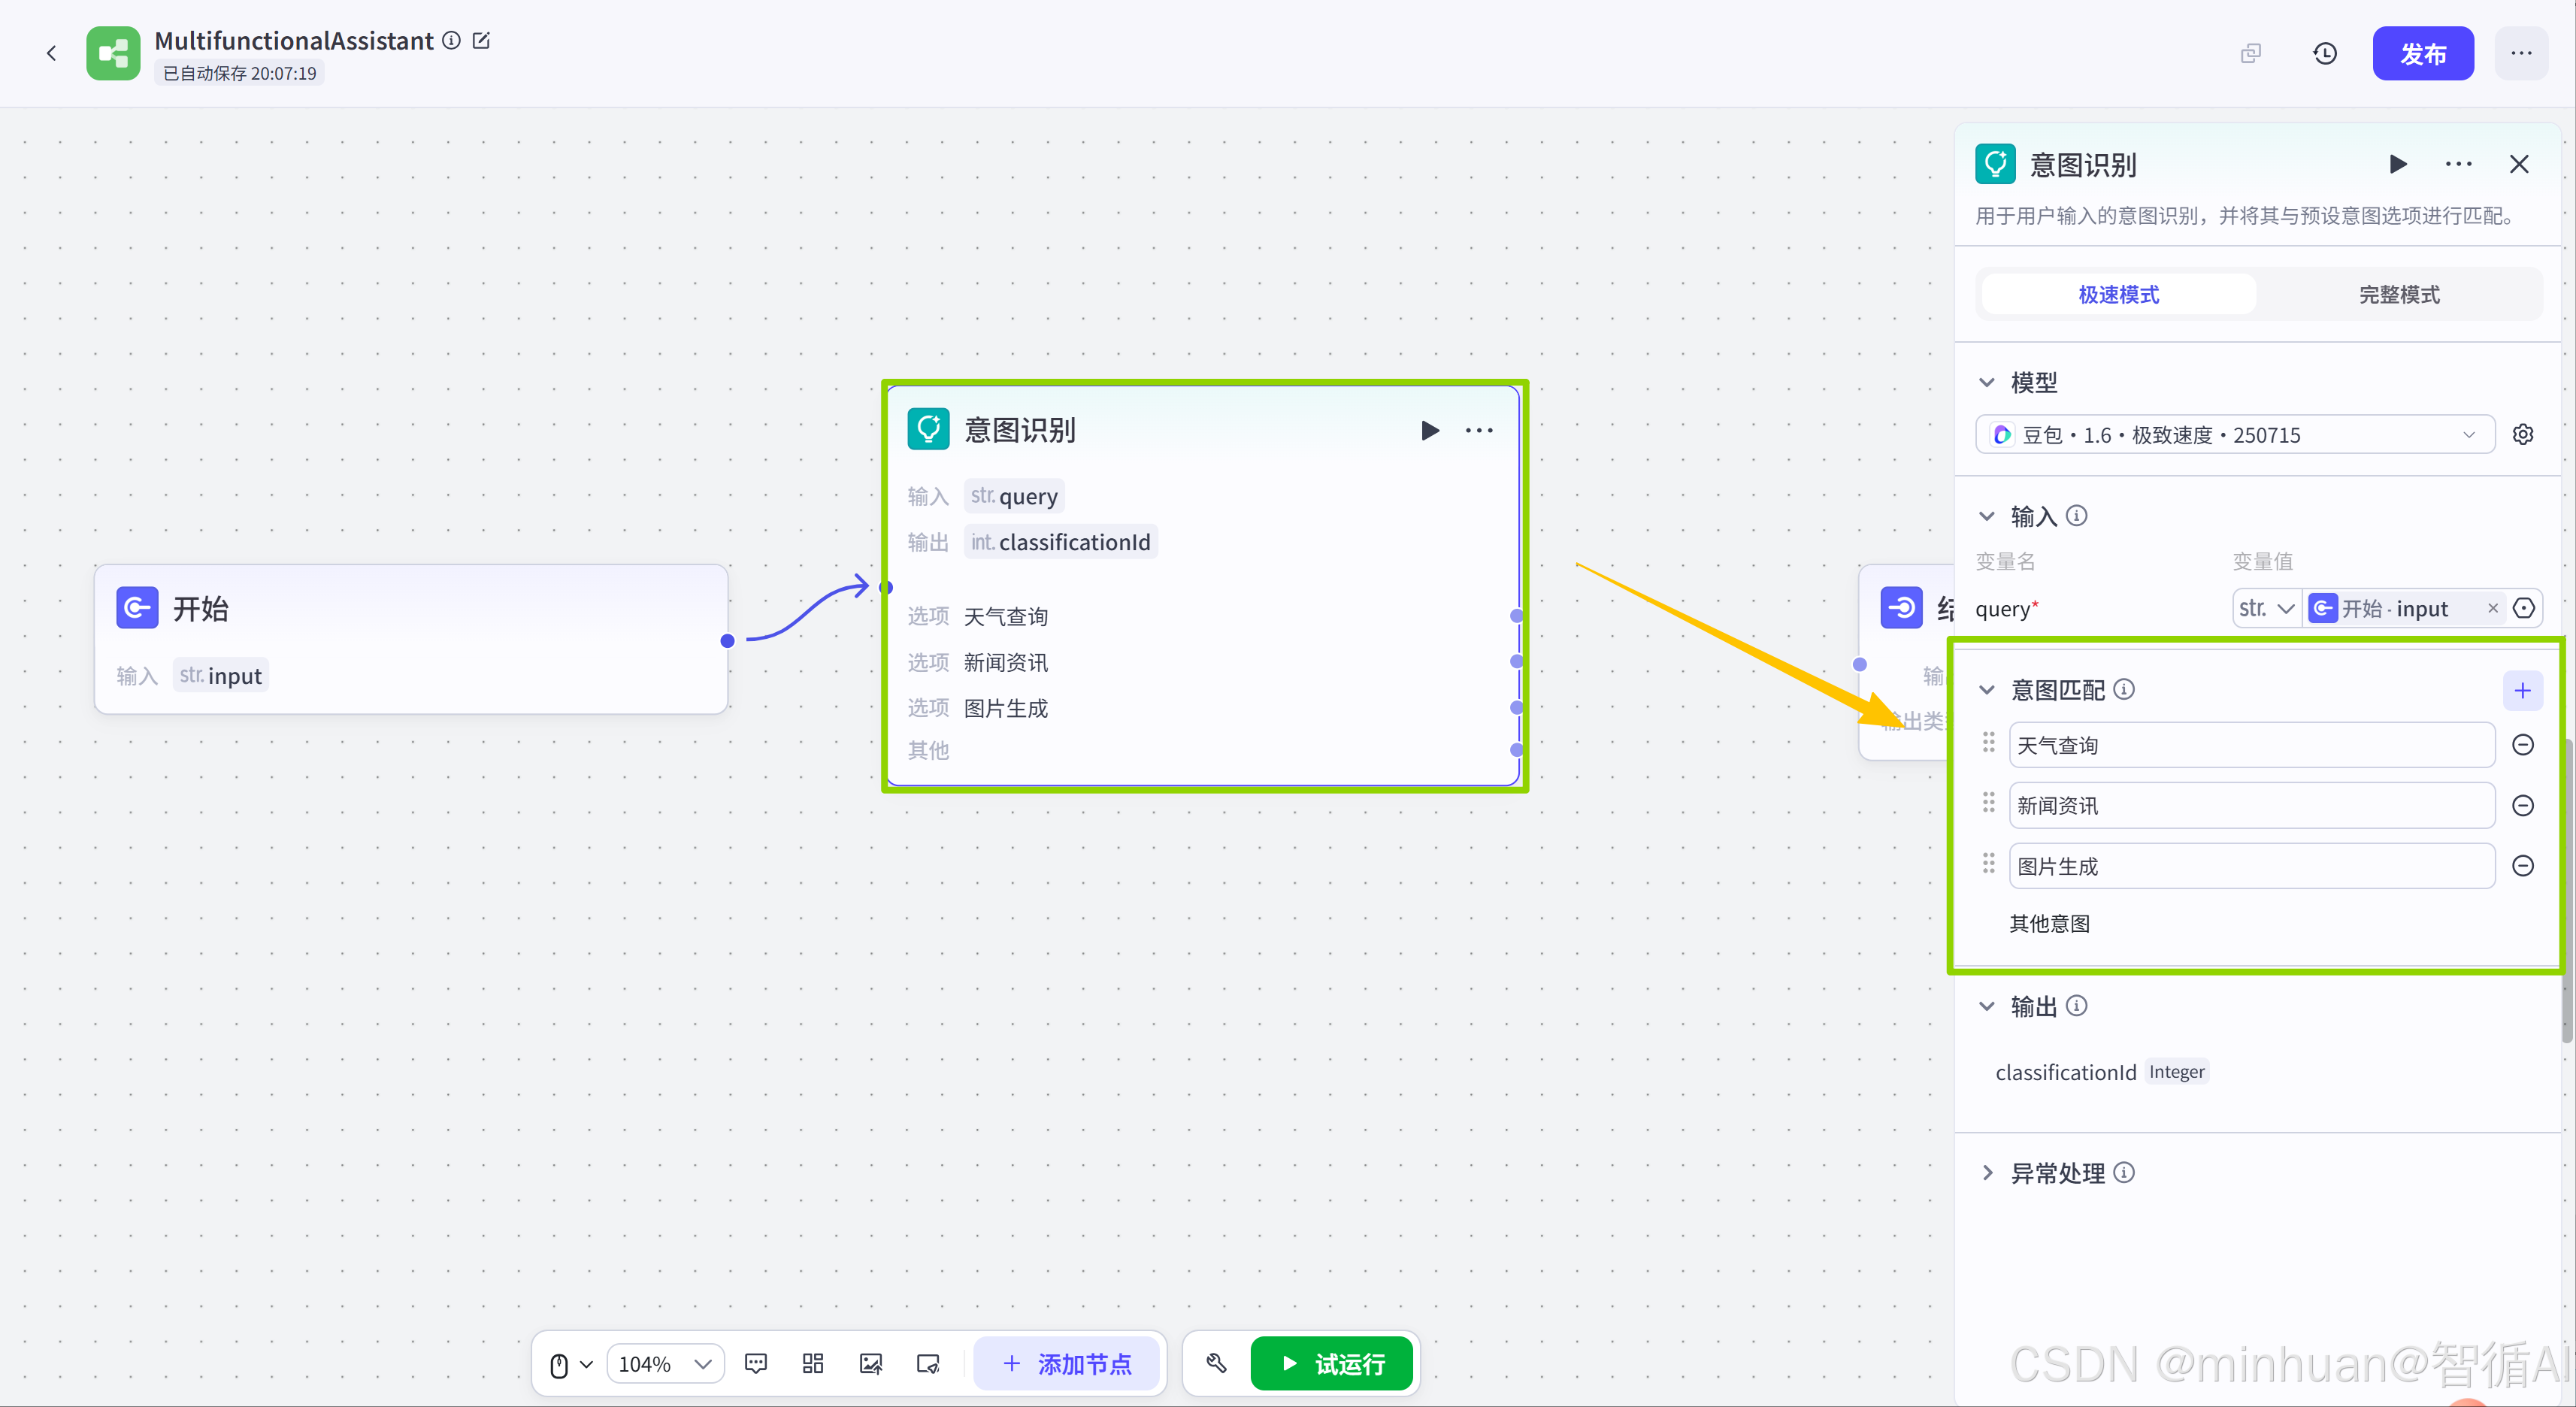The height and width of the screenshot is (1407, 2576).
Task: Select the 极速模式 tab
Action: point(2118,295)
